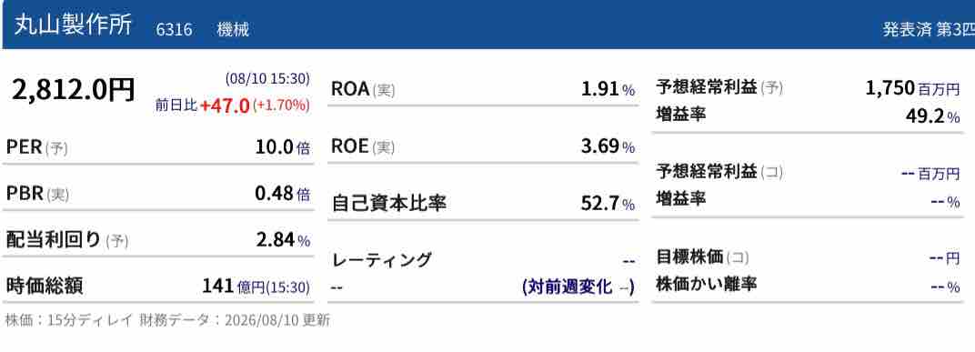The image size is (975, 352).
Task: Select the 株価かい離率 row
Action: 809,286
